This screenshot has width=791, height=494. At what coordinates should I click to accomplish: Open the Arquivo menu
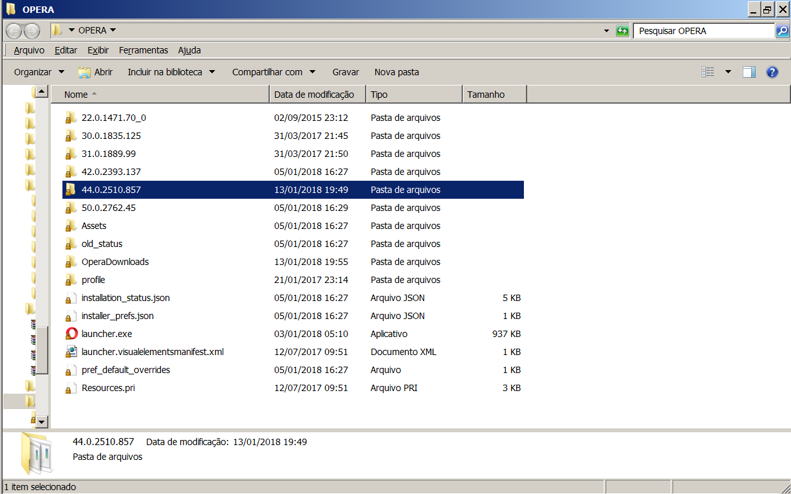tap(29, 50)
